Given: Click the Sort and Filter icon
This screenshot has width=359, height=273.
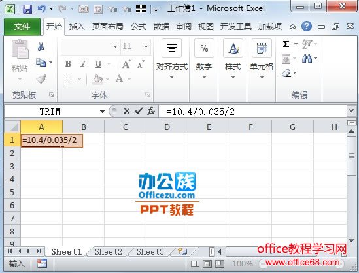Looking at the screenshot, I should [x=307, y=44].
